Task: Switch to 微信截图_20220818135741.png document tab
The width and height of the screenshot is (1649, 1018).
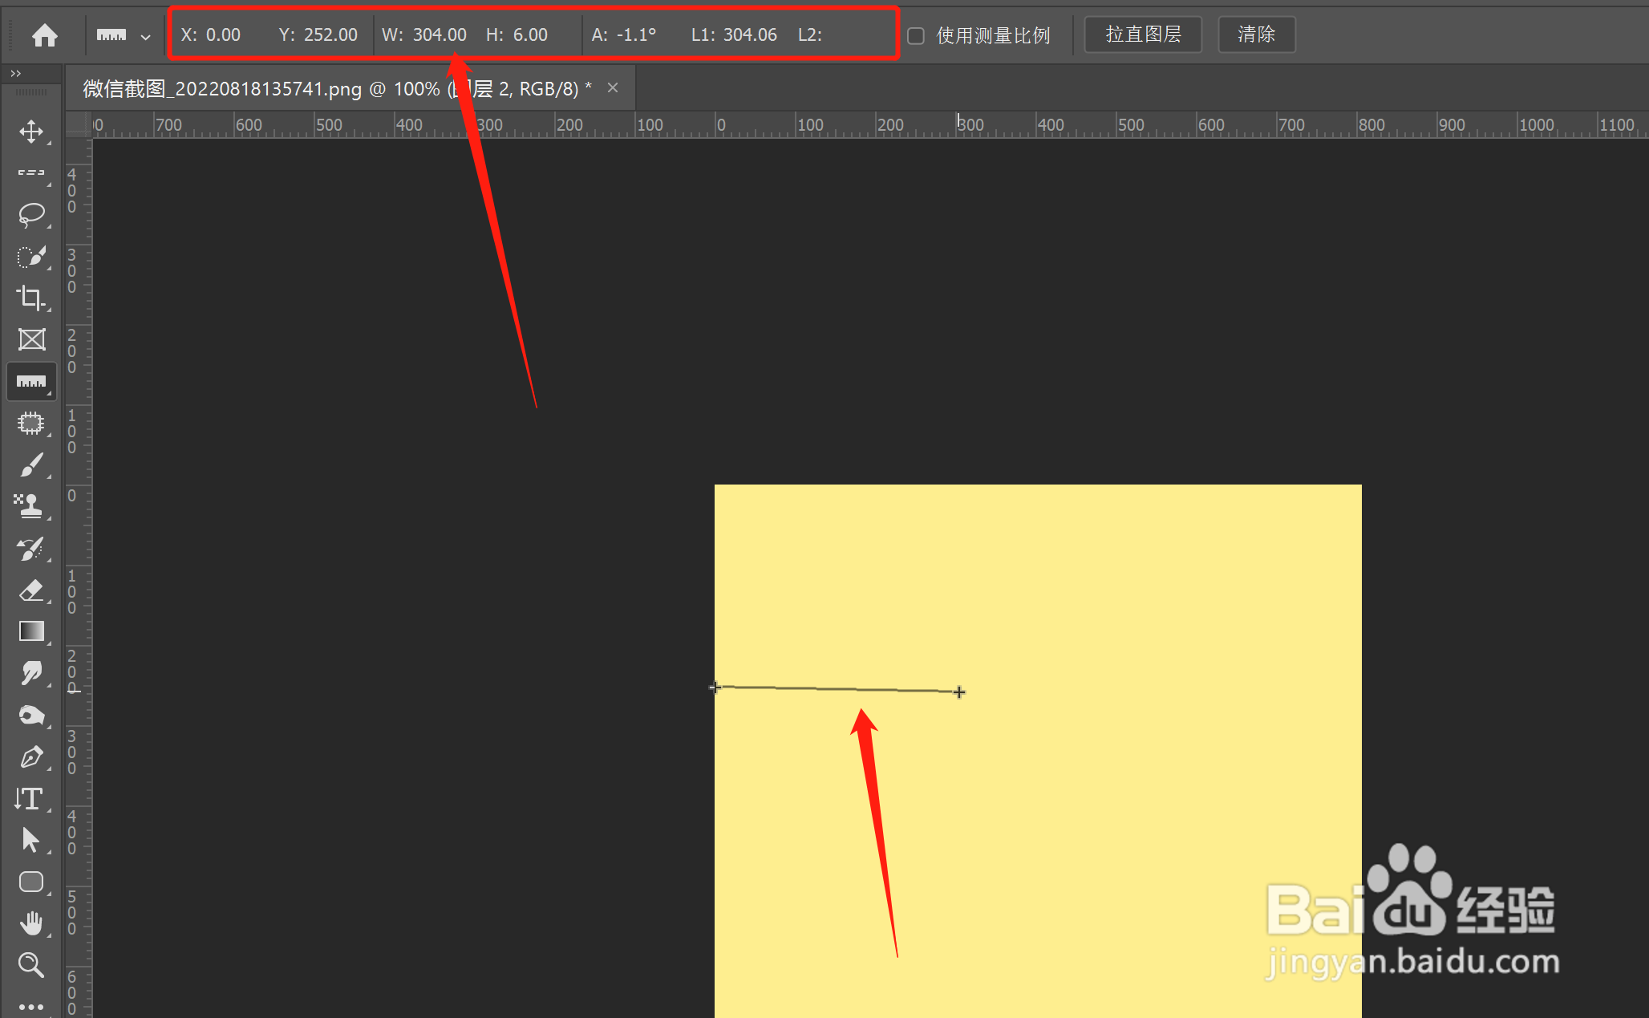Action: 337,88
